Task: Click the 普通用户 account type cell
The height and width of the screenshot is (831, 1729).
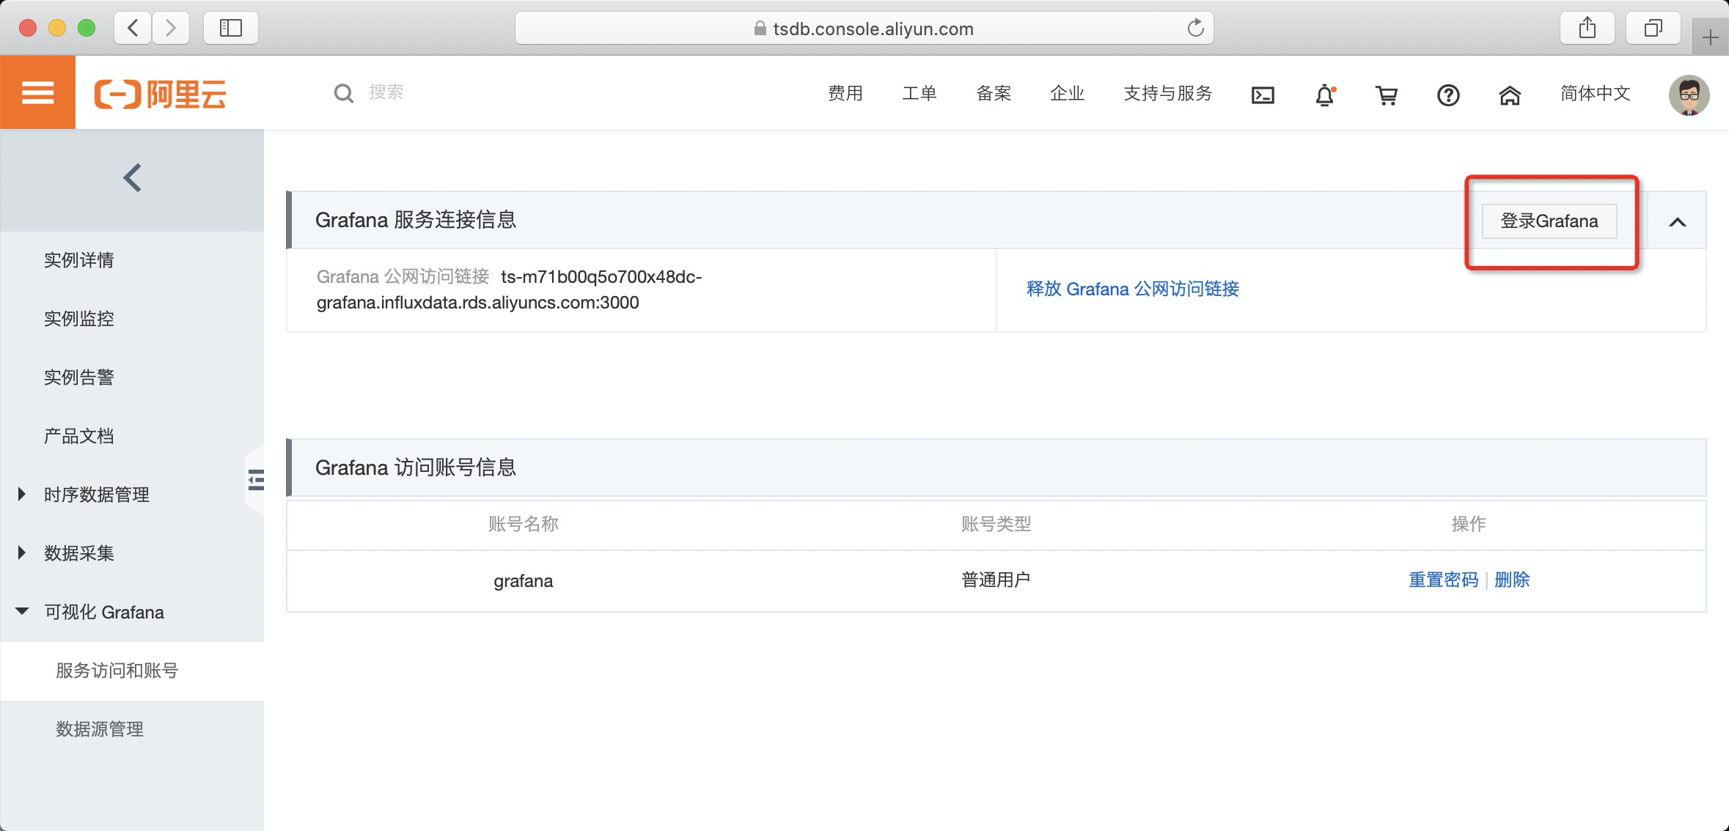Action: [x=996, y=580]
